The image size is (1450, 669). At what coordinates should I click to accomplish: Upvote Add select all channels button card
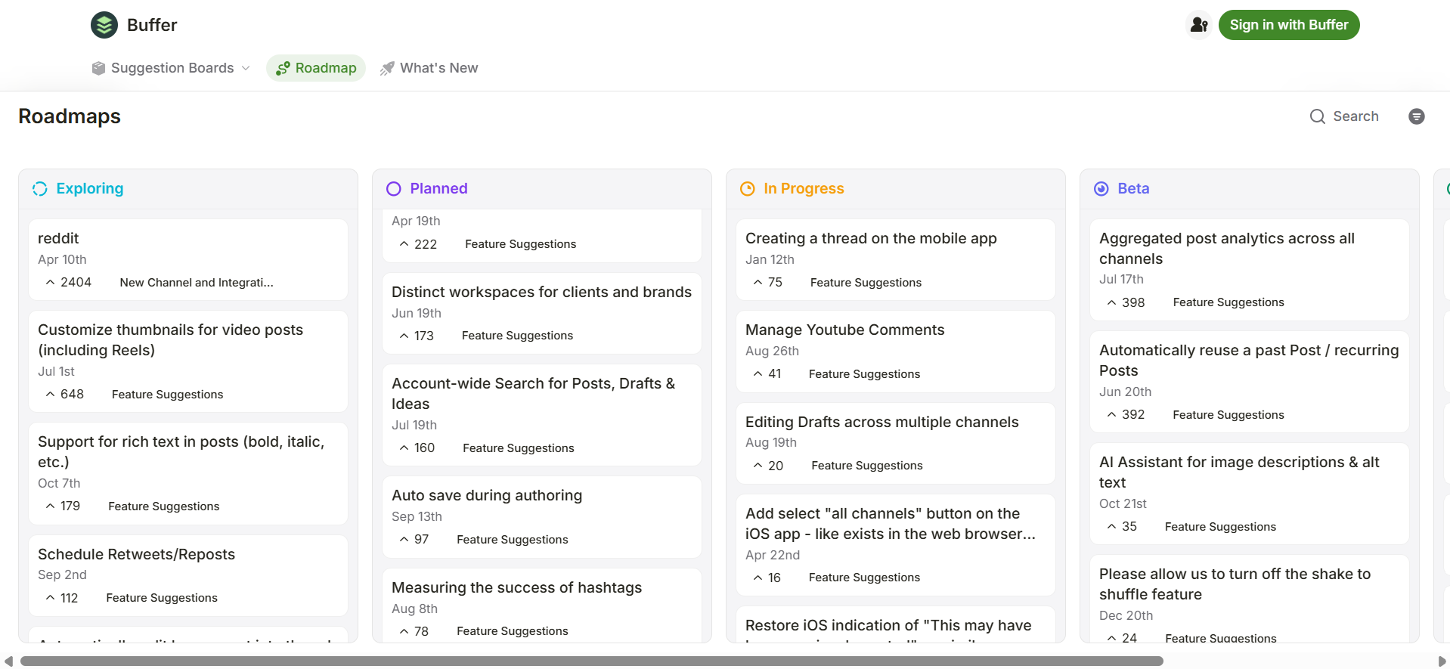[x=767, y=578]
